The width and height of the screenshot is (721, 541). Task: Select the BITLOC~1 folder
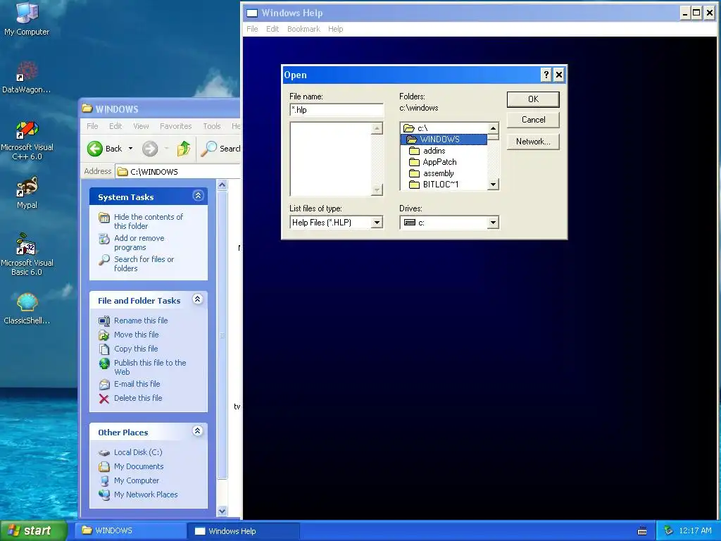click(x=444, y=185)
